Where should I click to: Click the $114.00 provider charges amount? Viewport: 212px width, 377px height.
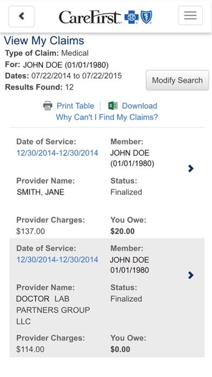(30, 349)
